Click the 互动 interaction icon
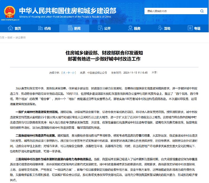Viewport: 209px width, 183px height. (160, 28)
